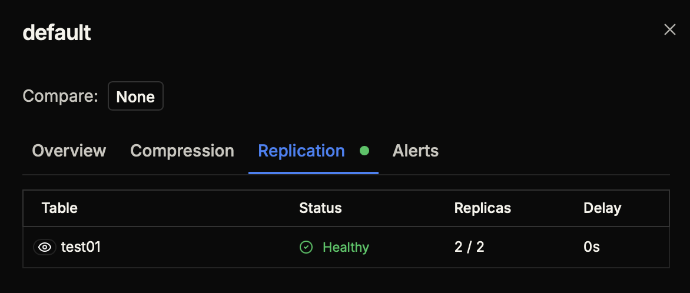Switch to the Overview tab
Image resolution: width=690 pixels, height=293 pixels.
click(69, 151)
